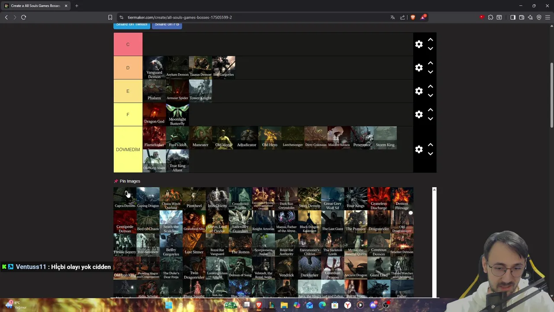The height and width of the screenshot is (312, 554).
Task: Move tier F row up
Action: click(430, 110)
